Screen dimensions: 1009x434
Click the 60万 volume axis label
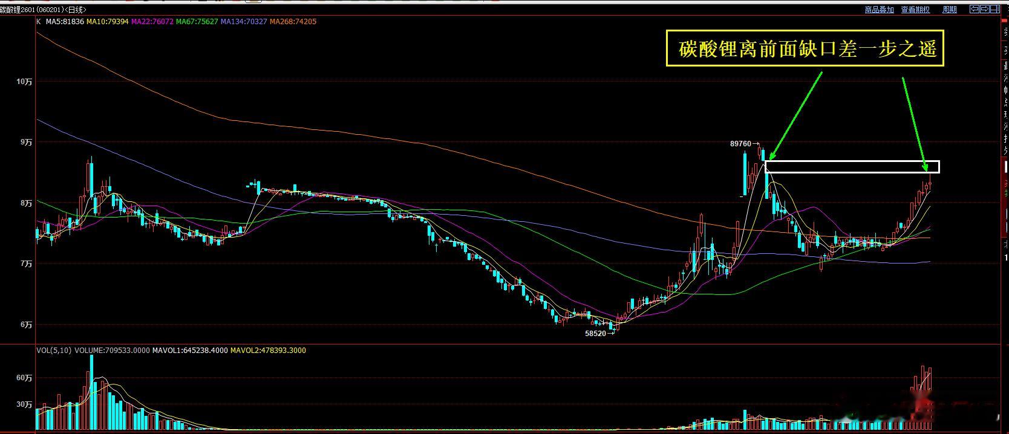point(24,378)
